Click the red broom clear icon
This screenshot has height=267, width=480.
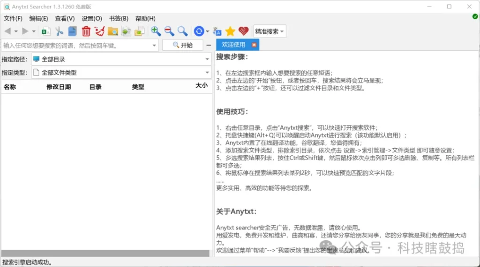99,31
